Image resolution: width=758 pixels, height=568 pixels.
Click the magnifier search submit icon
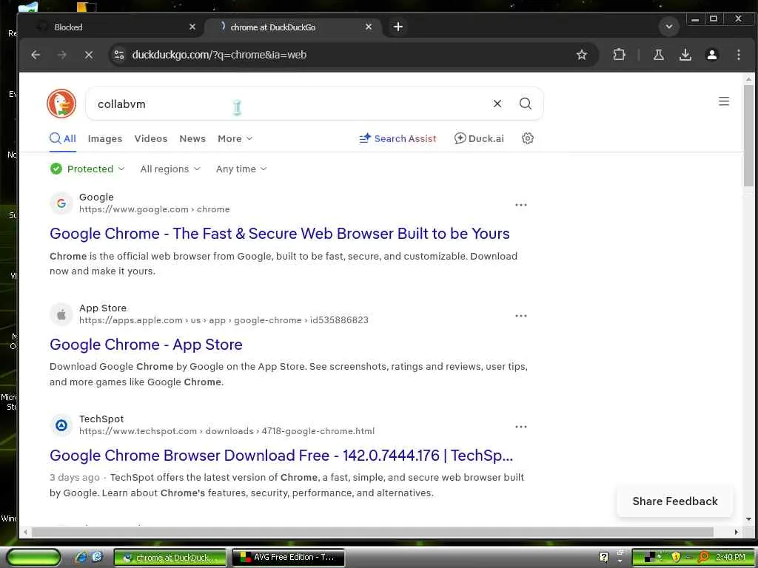tap(525, 104)
